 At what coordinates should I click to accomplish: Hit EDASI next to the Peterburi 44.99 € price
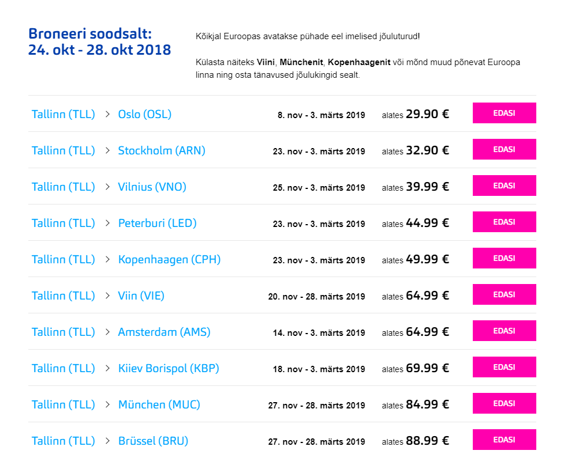504,222
